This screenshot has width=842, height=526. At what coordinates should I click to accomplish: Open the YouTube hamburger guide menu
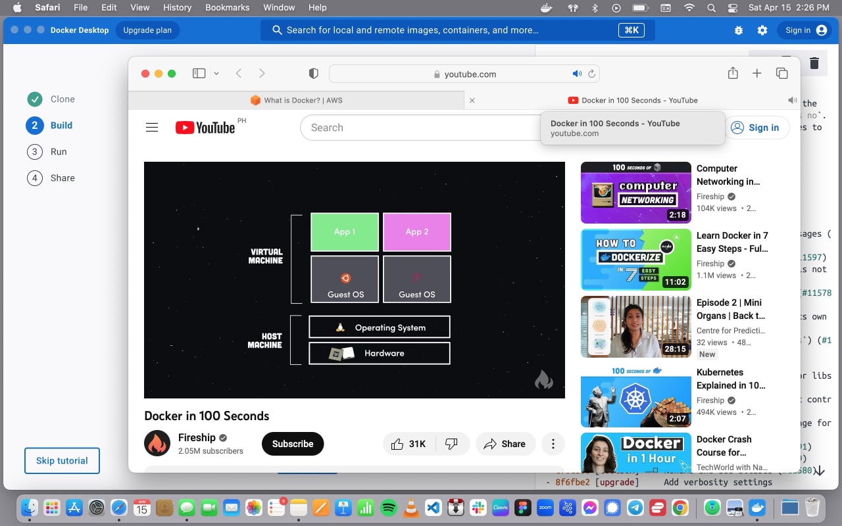pos(152,128)
